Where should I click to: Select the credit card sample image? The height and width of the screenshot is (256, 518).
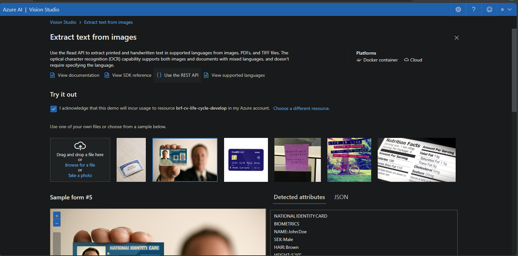coord(246,160)
